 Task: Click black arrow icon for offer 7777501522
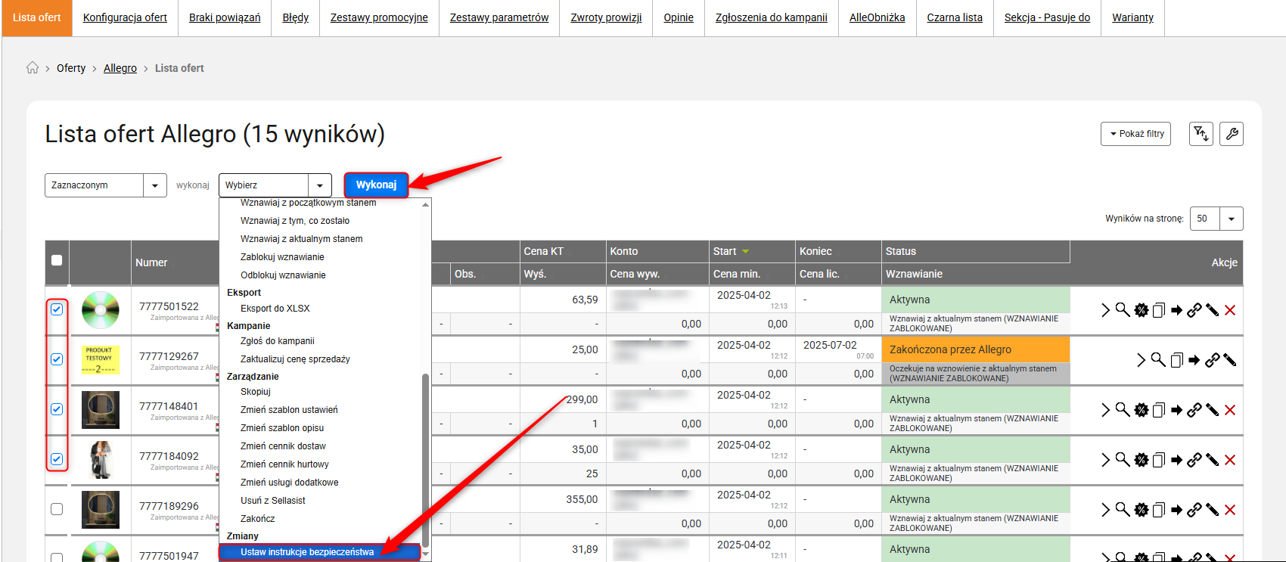[1176, 310]
